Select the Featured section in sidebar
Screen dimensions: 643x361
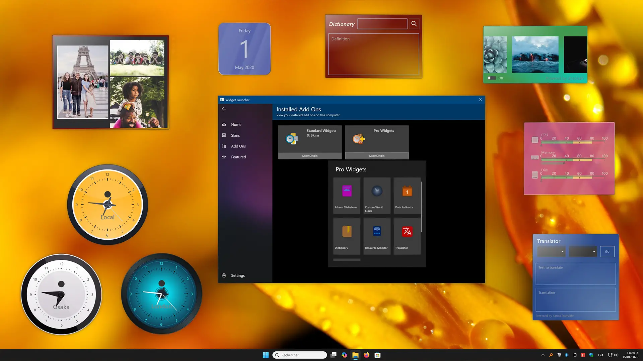pos(238,156)
